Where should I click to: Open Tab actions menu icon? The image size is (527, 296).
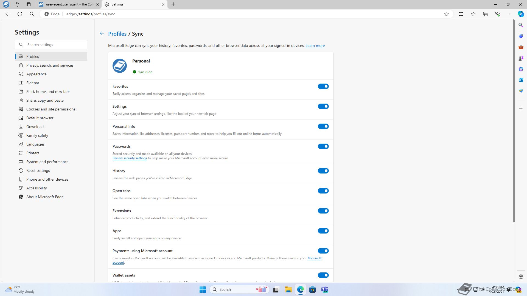point(29,4)
